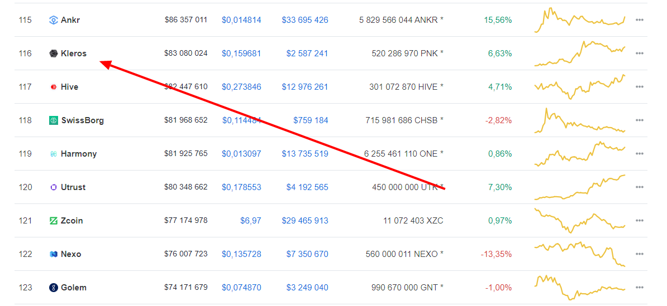The width and height of the screenshot is (667, 306).
Task: Click Nexo change -13,35%
Action: [497, 254]
